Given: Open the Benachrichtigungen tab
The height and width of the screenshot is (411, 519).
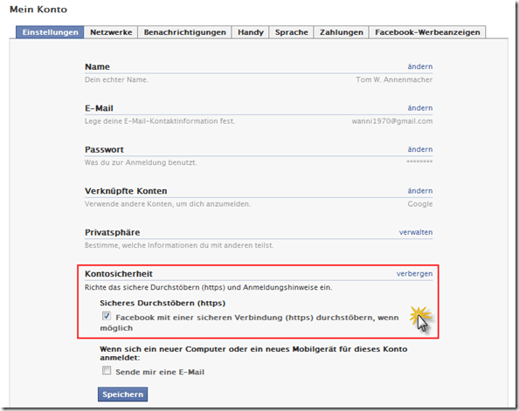Looking at the screenshot, I should [184, 32].
